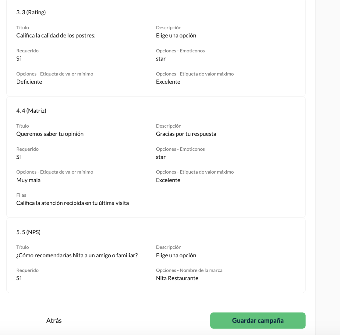Click the brand name Nita Restaurante

coord(177,278)
